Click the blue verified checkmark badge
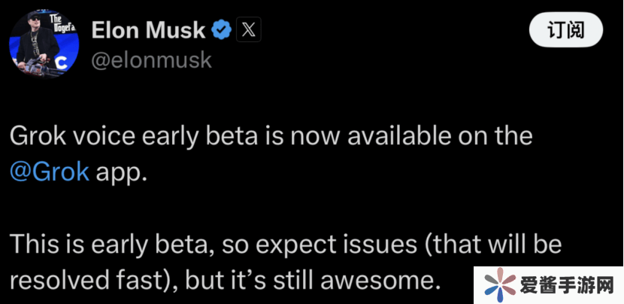The image size is (624, 304). (220, 31)
